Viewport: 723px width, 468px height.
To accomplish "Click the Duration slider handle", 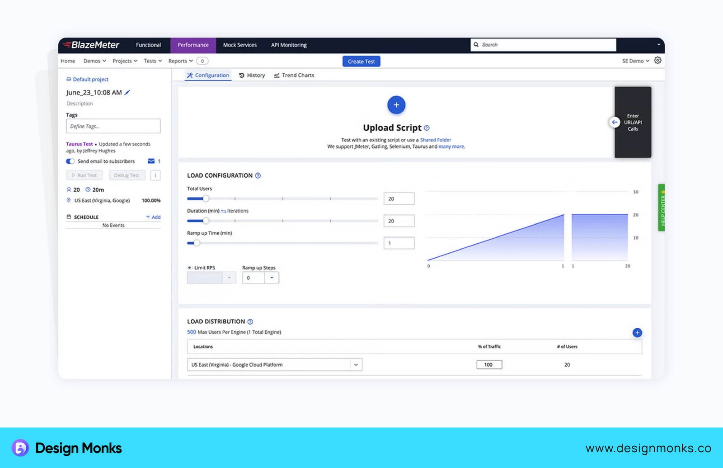I will pyautogui.click(x=206, y=221).
